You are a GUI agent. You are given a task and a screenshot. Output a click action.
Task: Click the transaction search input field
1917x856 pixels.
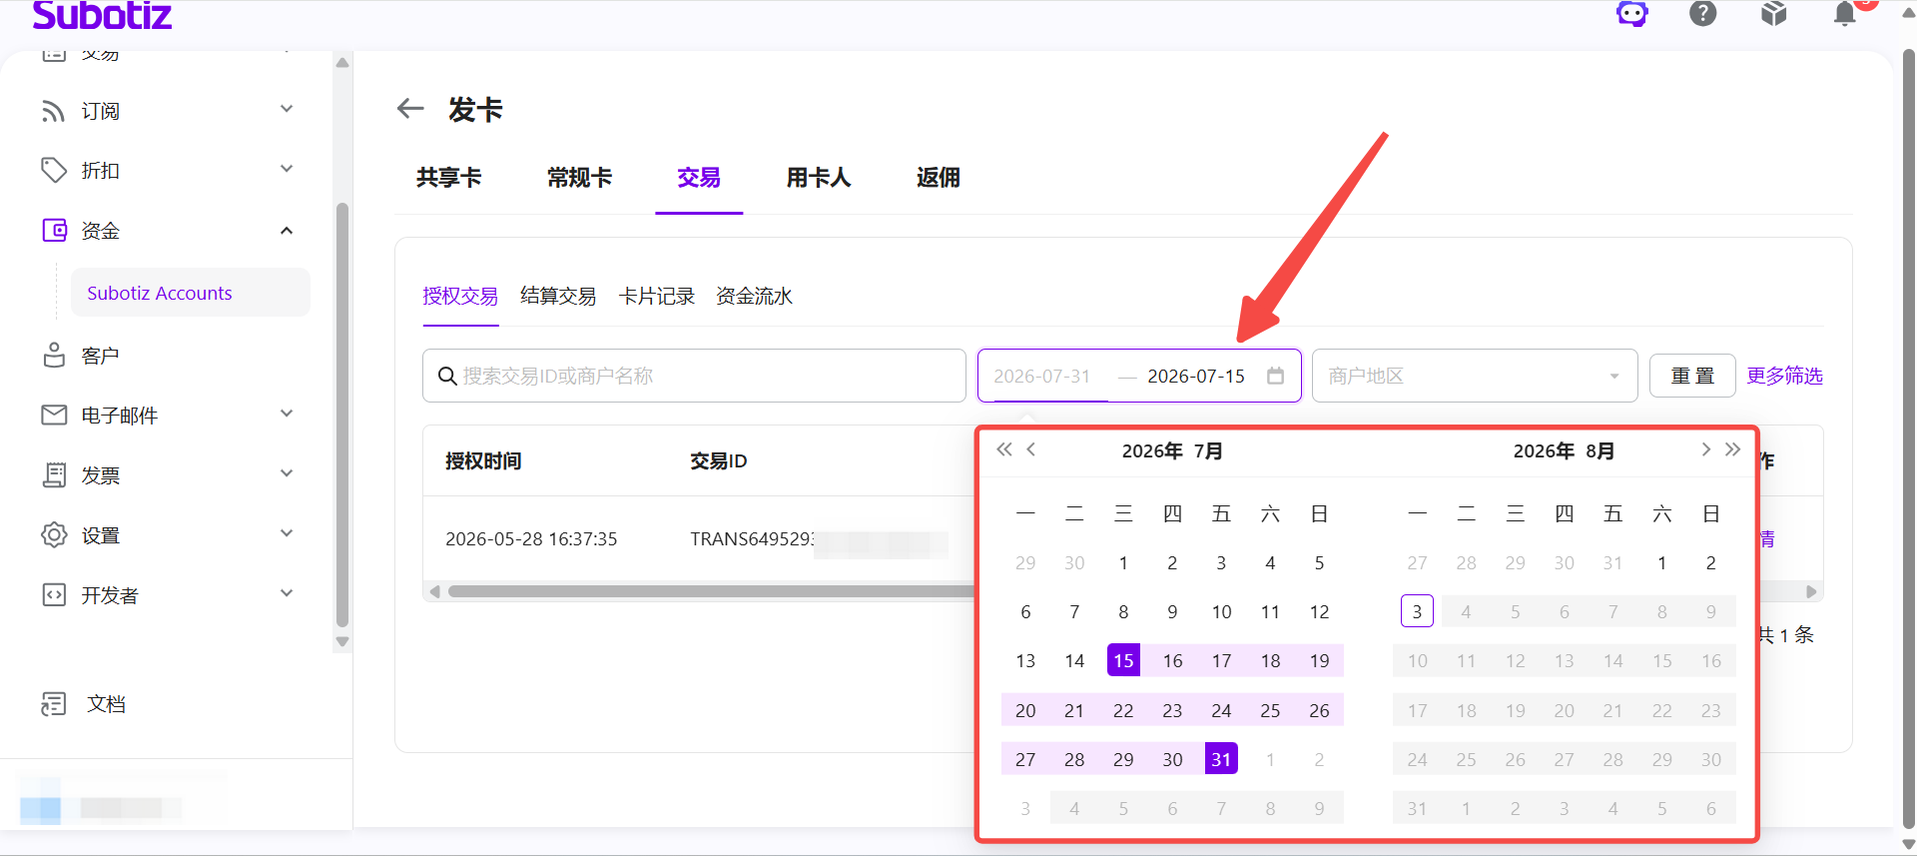(x=694, y=376)
